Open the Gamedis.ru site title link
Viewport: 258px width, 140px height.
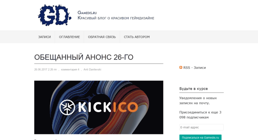click(87, 13)
